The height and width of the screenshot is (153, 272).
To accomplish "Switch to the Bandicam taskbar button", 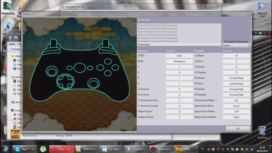I will coord(161,149).
